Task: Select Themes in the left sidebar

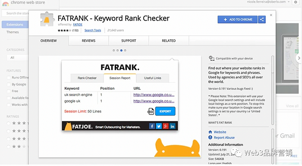Action: pos(13,32)
